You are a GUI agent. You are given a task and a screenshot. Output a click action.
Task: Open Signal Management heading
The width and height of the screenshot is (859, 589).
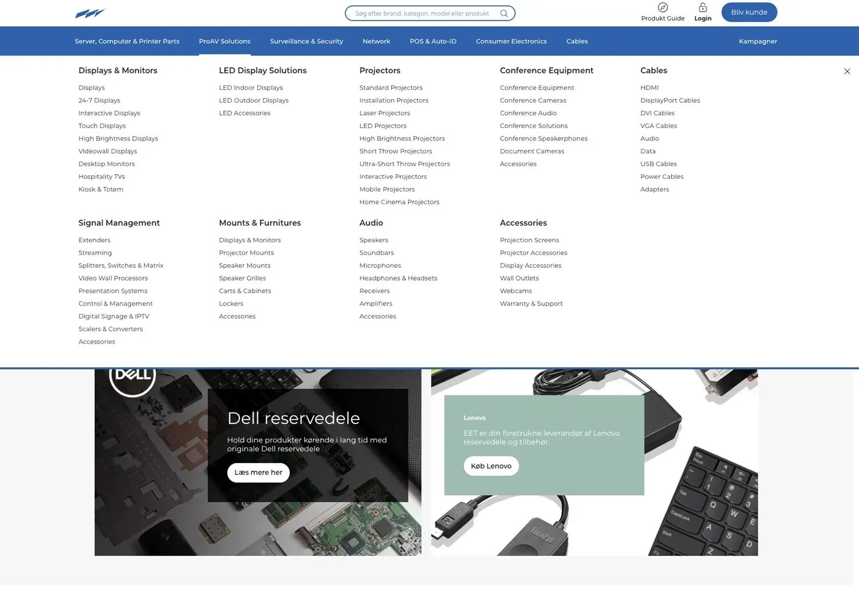119,223
